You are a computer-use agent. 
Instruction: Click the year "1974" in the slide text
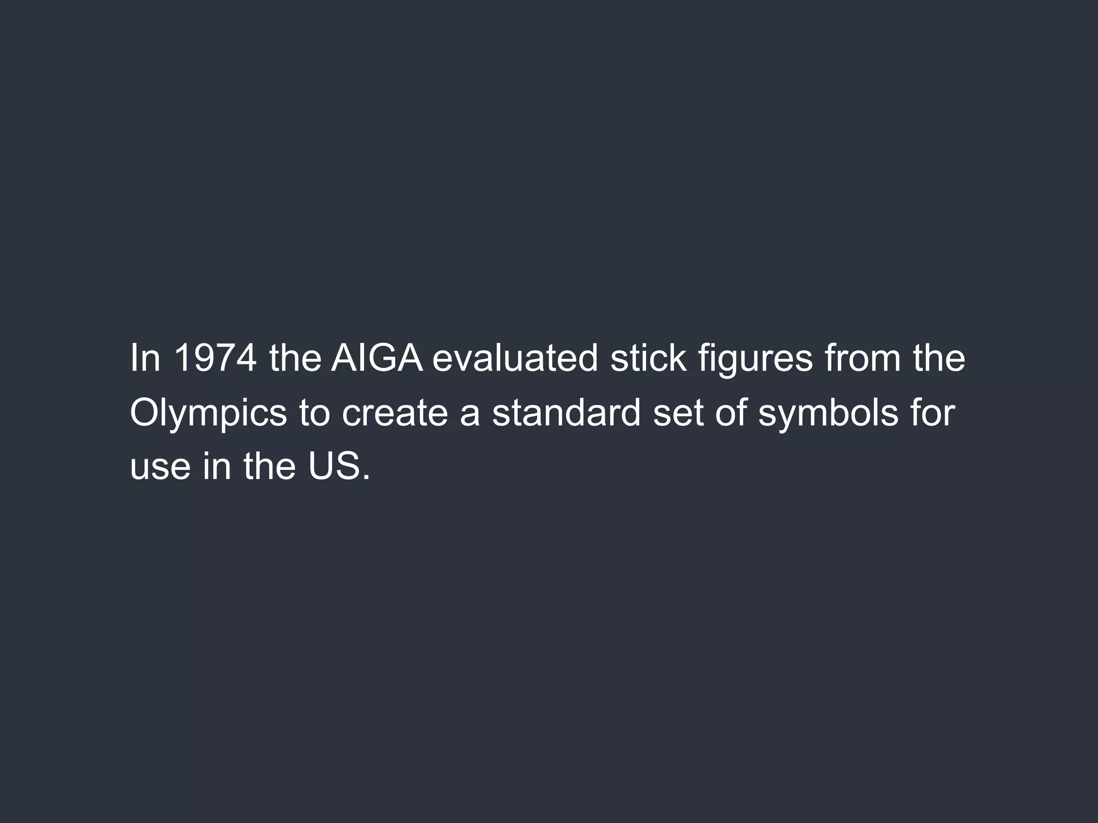pyautogui.click(x=215, y=358)
